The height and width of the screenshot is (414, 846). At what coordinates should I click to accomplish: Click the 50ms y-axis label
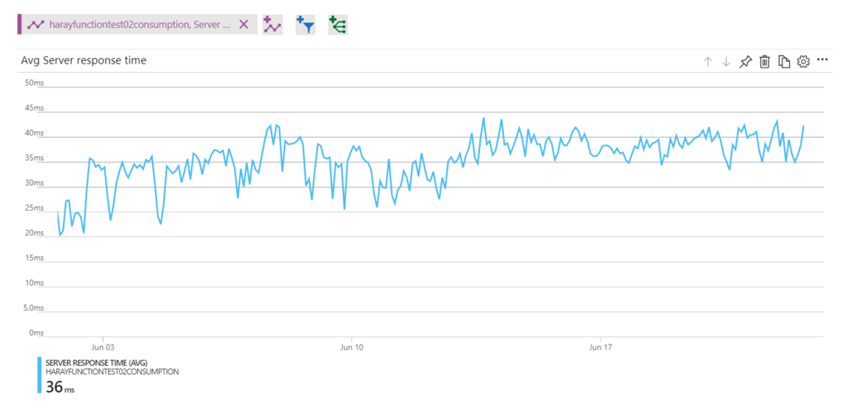(x=34, y=83)
